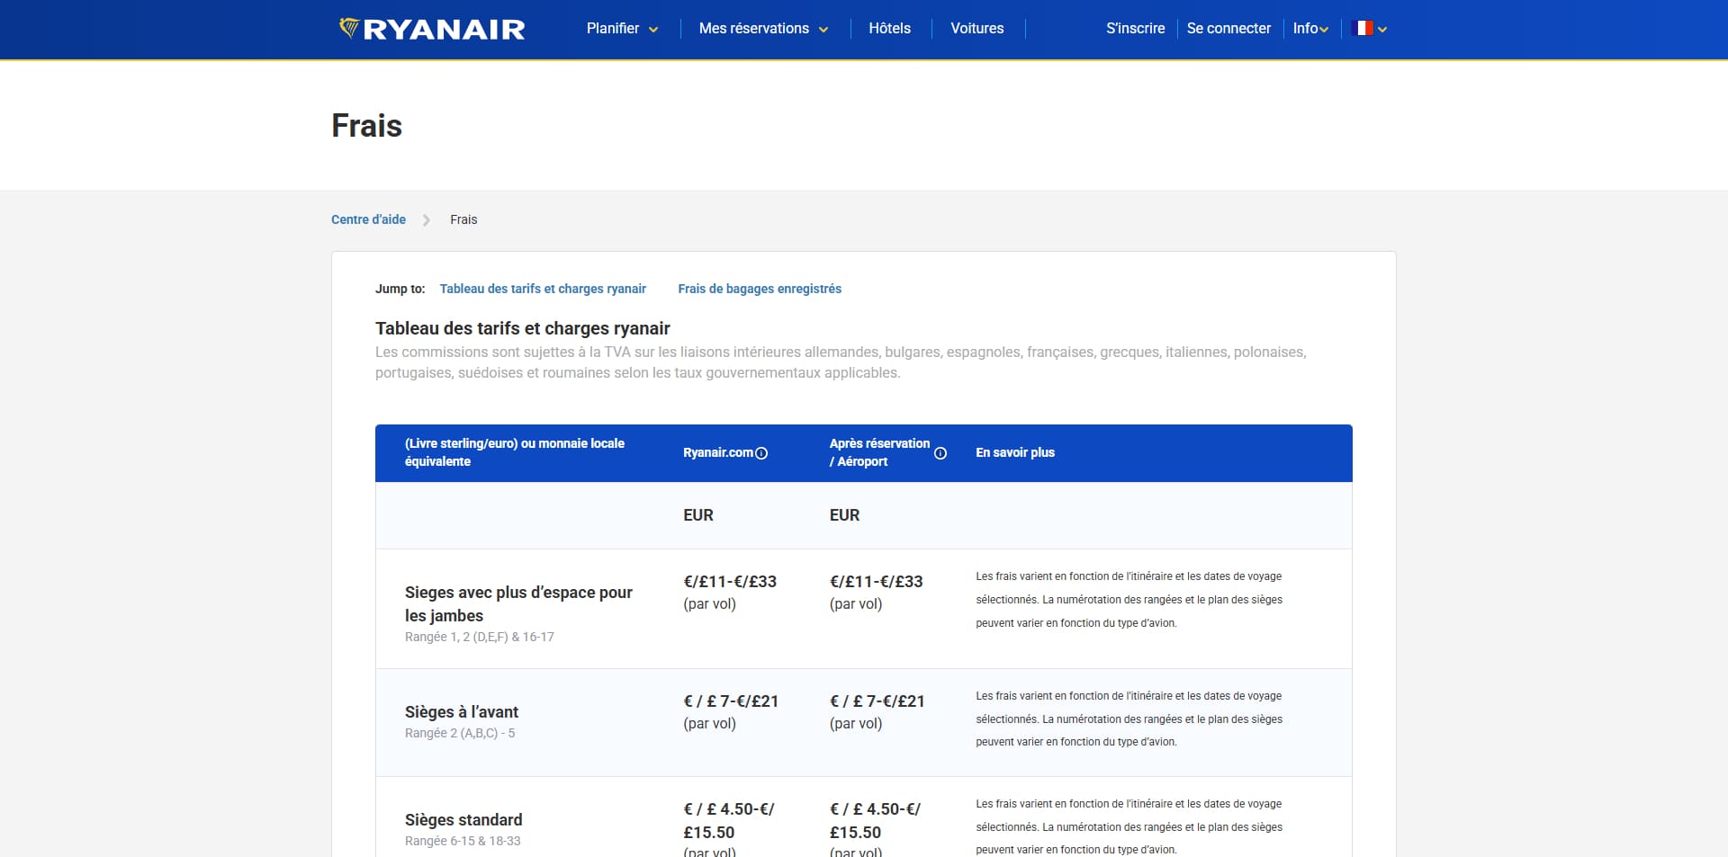The width and height of the screenshot is (1728, 857).
Task: Open the Planifier dropdown menu
Action: point(622,29)
